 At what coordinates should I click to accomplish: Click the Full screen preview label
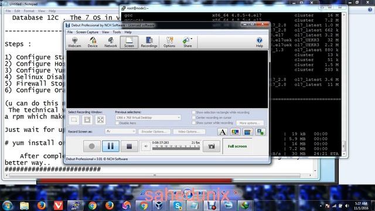click(237, 146)
